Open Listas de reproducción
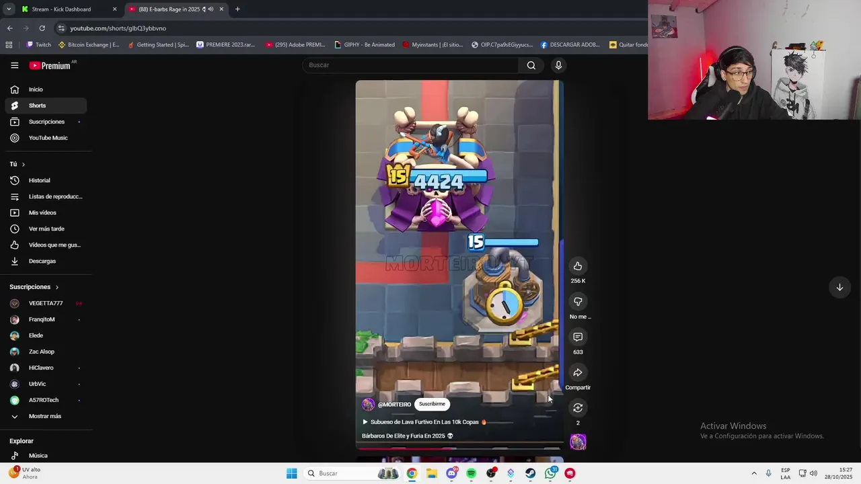The height and width of the screenshot is (484, 861). tap(46, 196)
